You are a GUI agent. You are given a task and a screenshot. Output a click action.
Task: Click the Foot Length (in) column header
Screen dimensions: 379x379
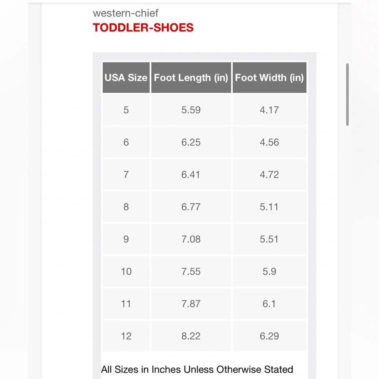[191, 77]
